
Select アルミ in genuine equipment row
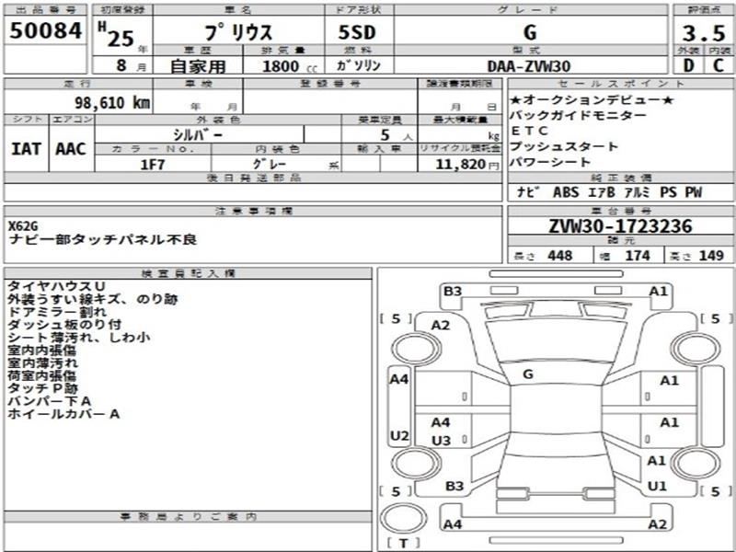[637, 192]
